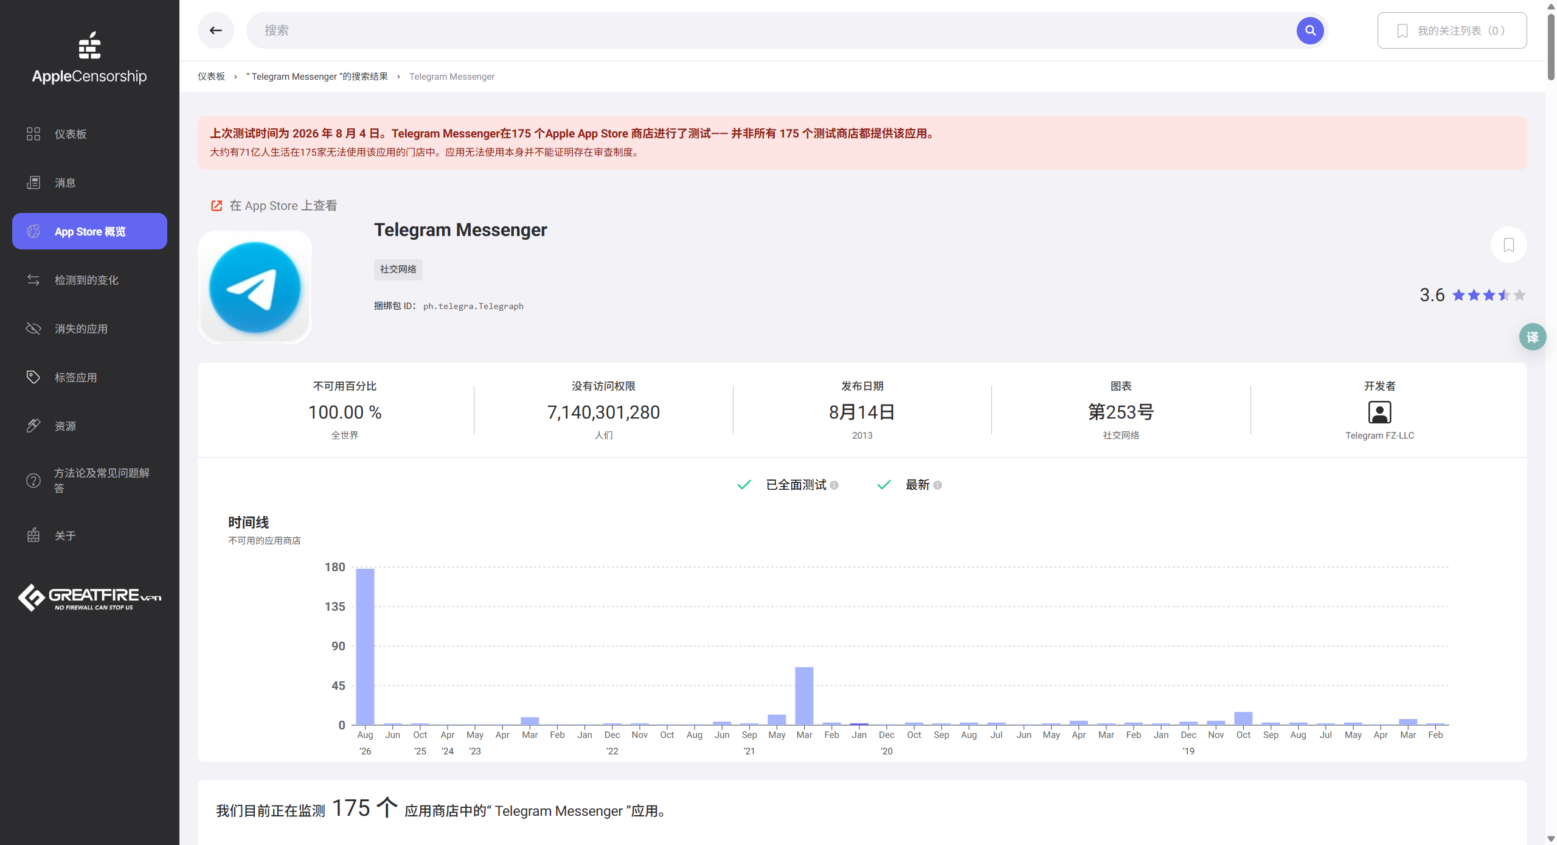Screen dimensions: 1557x845
Task: Click the 仪表板 breadcrumb link
Action: click(211, 77)
